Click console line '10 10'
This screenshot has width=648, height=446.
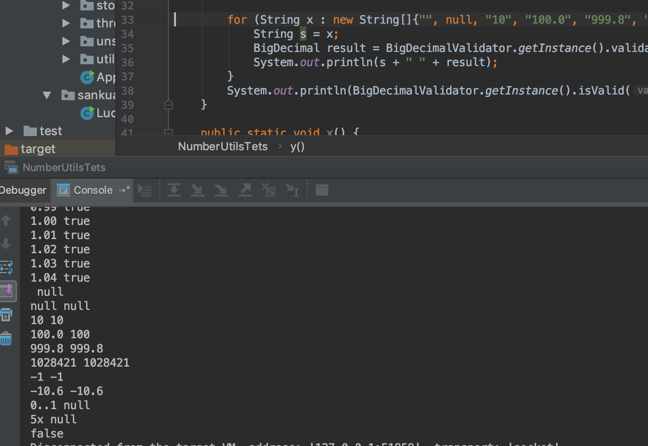pos(47,320)
